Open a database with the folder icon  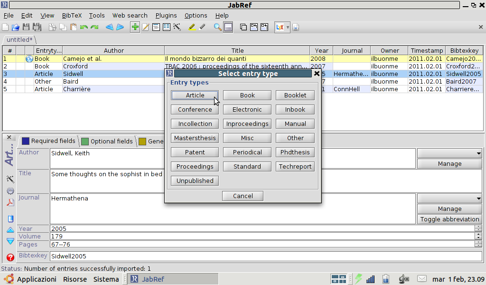[x=16, y=27]
